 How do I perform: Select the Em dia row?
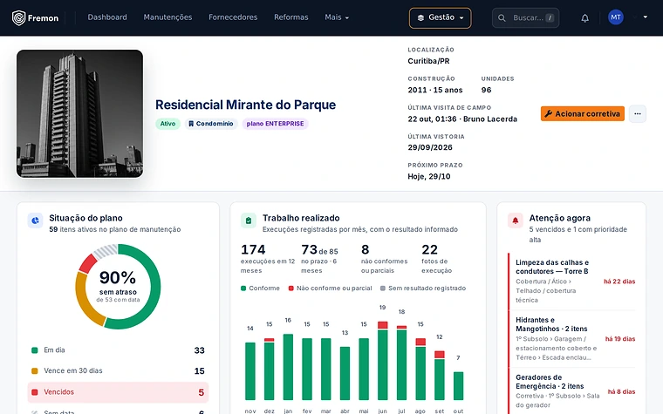118,350
